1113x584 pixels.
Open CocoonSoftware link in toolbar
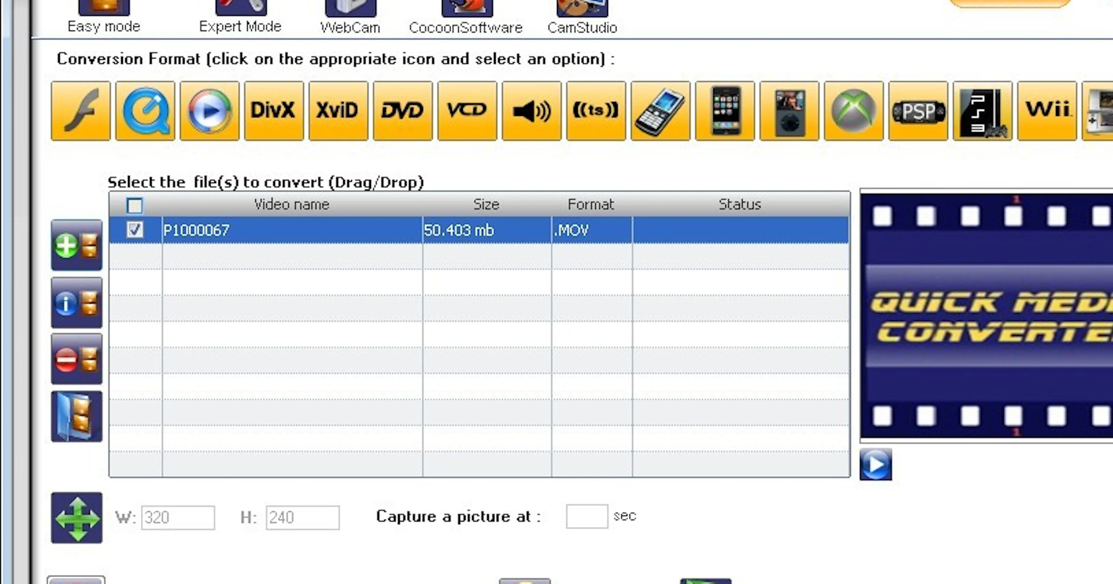(466, 17)
